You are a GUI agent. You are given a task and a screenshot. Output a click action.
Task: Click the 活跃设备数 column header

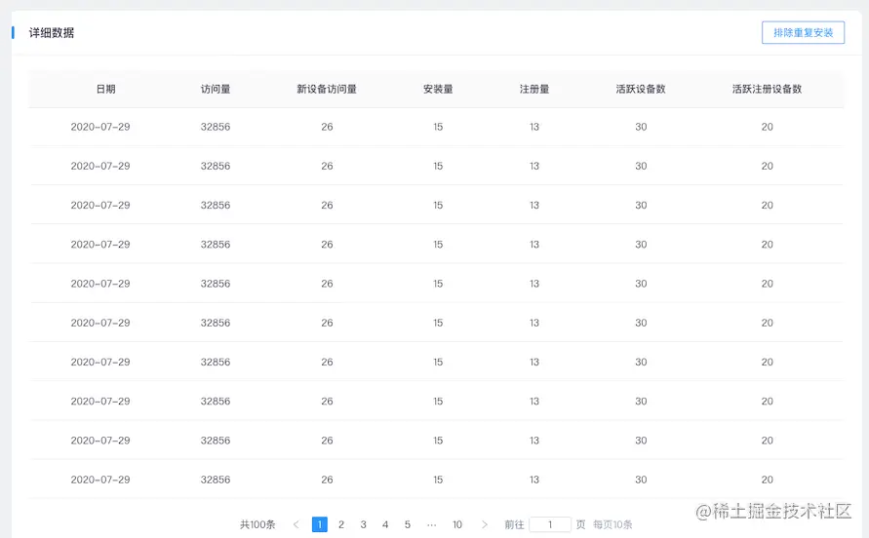coord(641,89)
